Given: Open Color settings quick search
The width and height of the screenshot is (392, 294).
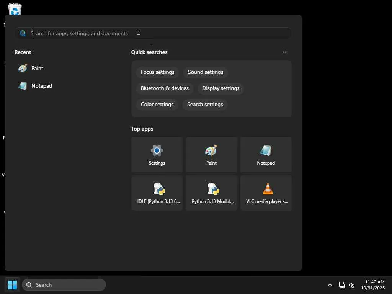Looking at the screenshot, I should tap(157, 104).
